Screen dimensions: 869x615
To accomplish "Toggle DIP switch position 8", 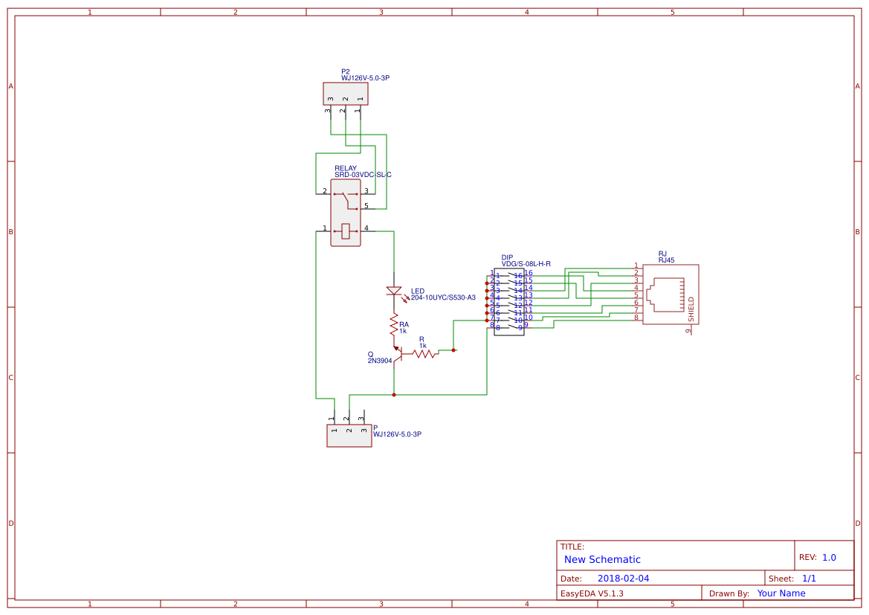I will pos(513,327).
